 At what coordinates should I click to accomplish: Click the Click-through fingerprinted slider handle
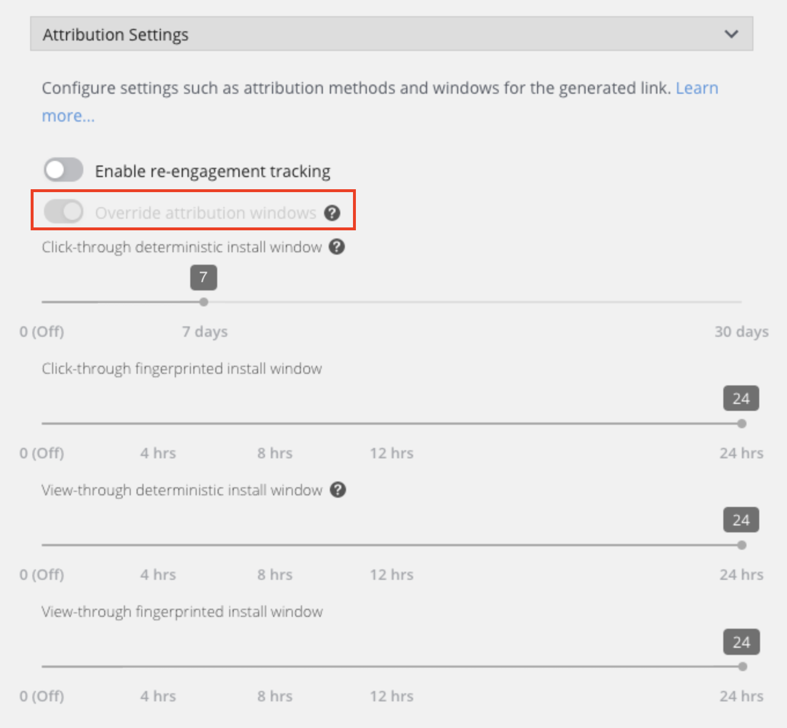tap(742, 424)
